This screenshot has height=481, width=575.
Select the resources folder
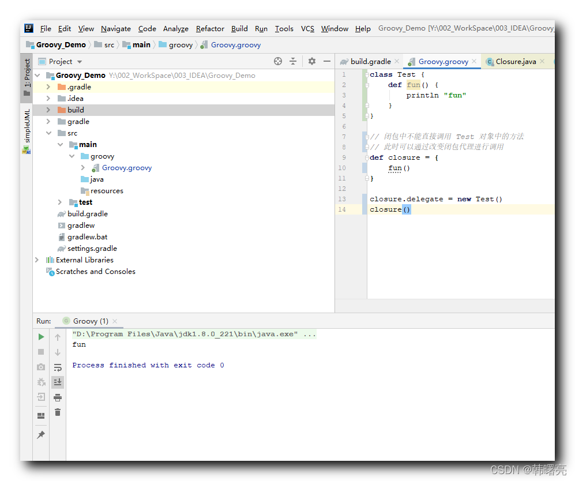coord(107,191)
